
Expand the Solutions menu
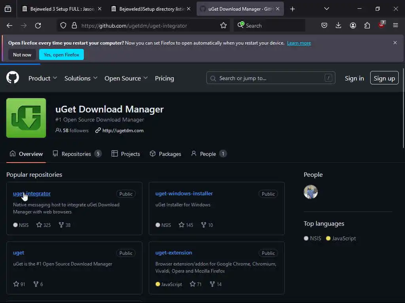click(81, 79)
